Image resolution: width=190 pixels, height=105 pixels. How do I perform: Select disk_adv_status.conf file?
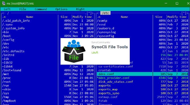tap(116, 82)
